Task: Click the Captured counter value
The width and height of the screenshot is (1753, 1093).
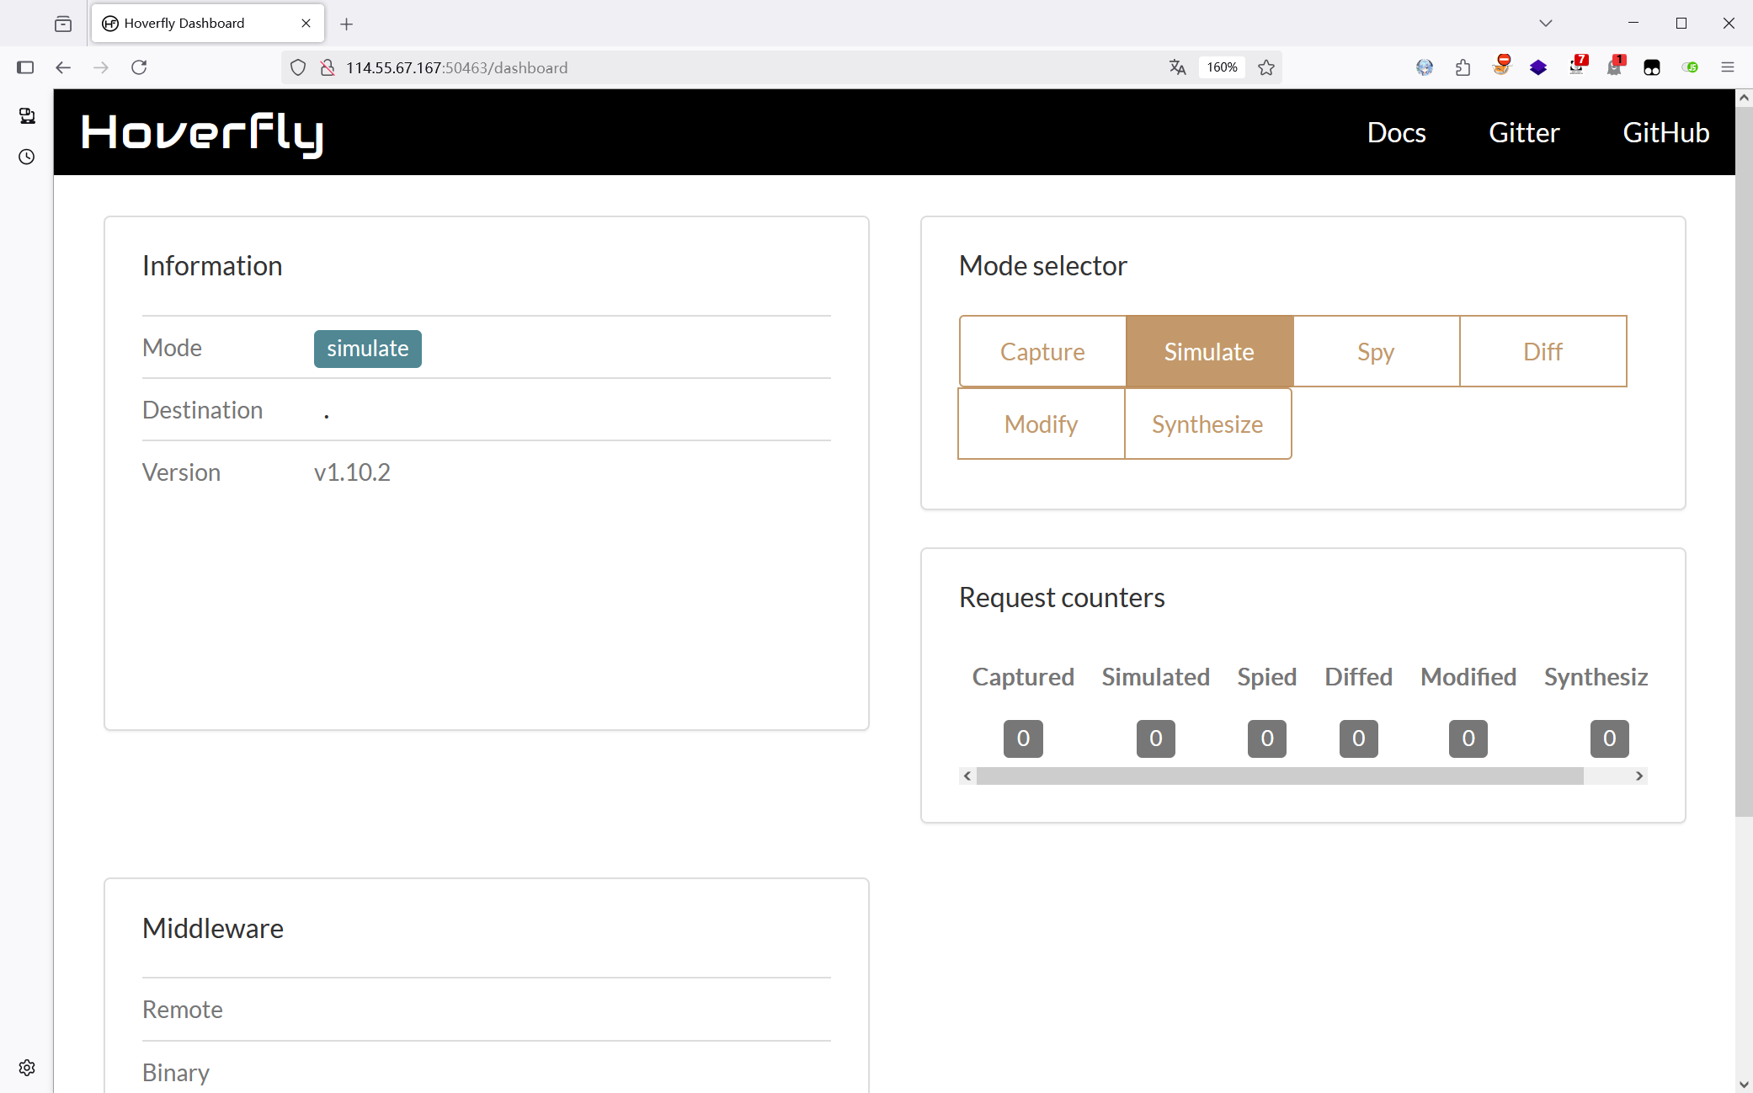Action: point(1023,738)
